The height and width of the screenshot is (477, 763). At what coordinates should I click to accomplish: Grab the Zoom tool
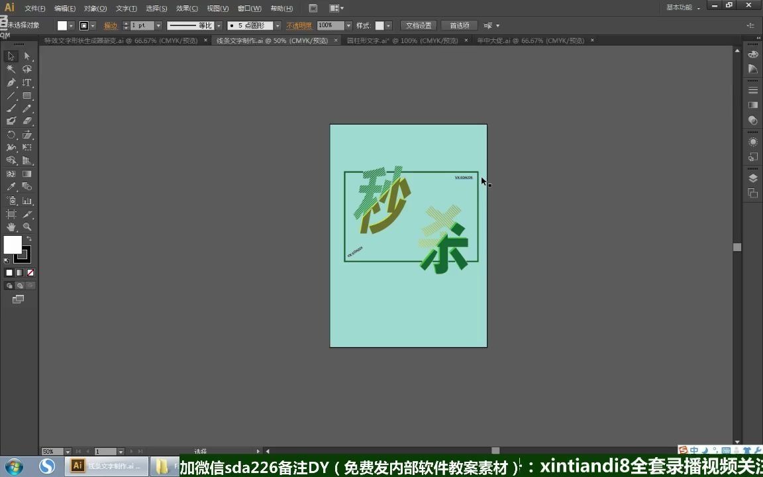click(x=26, y=227)
